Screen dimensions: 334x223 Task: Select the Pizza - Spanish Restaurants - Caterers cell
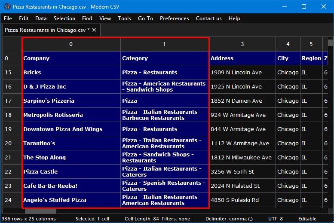165,186
